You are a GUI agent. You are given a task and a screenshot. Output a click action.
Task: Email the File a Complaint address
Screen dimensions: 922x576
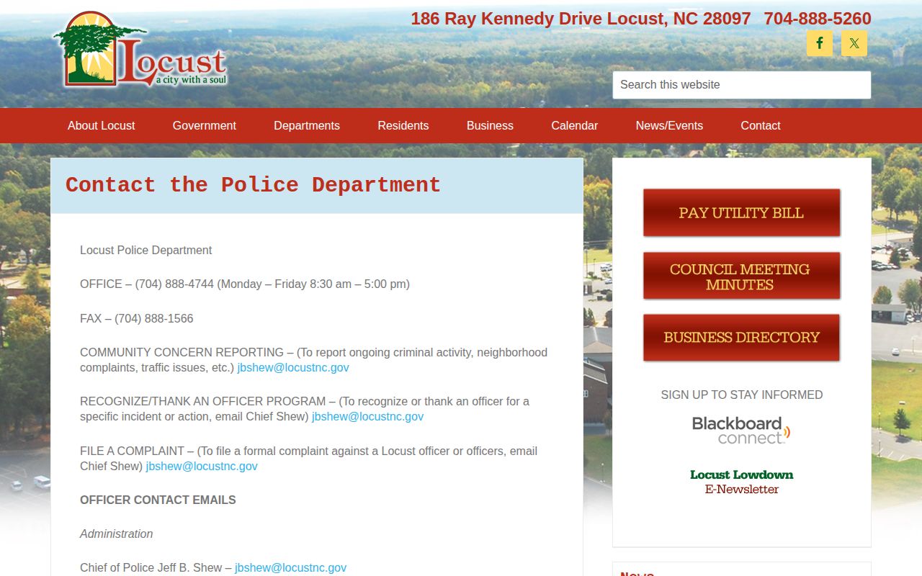[202, 466]
